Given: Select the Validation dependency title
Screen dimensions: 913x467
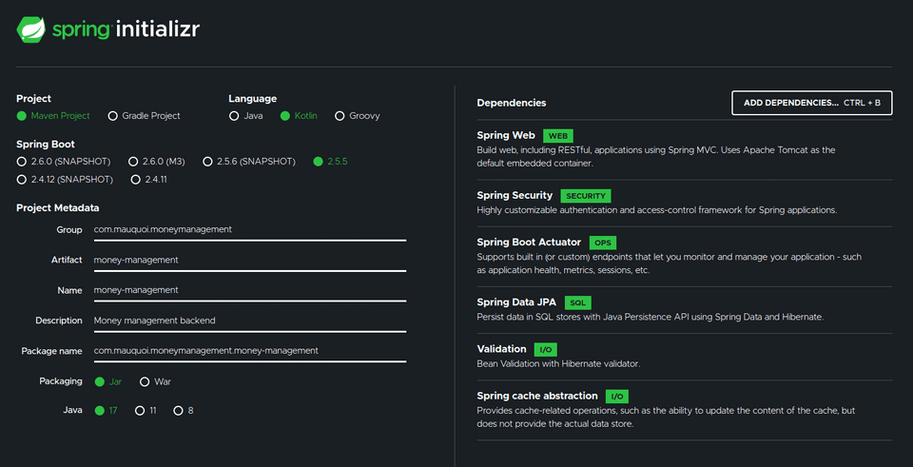Looking at the screenshot, I should click(501, 349).
